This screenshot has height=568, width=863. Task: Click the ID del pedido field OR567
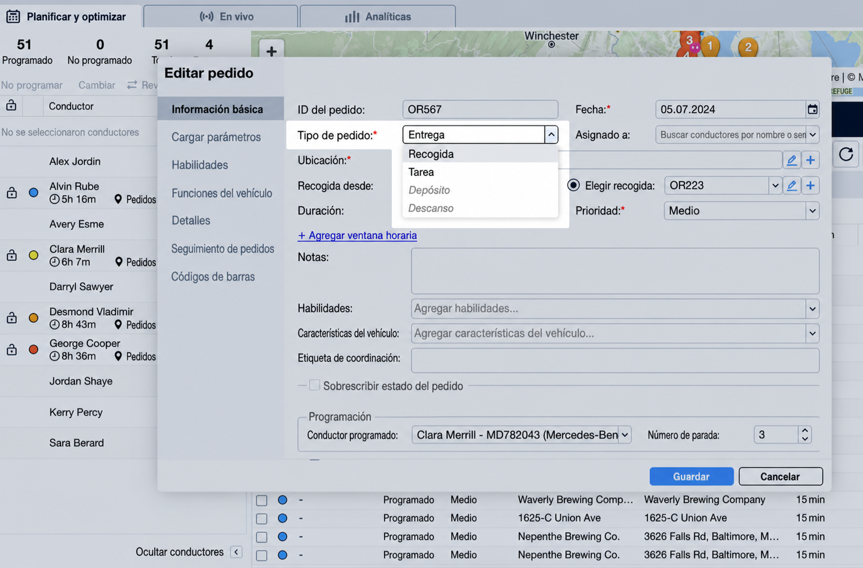point(480,109)
